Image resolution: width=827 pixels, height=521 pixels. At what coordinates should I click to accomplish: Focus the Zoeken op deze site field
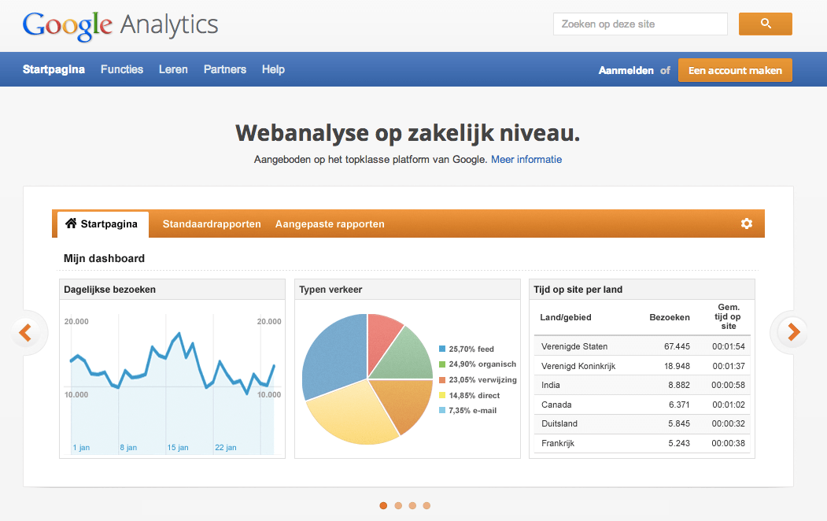click(641, 24)
